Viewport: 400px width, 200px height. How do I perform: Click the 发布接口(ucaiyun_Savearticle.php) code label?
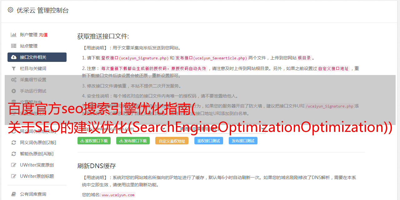tap(211, 58)
